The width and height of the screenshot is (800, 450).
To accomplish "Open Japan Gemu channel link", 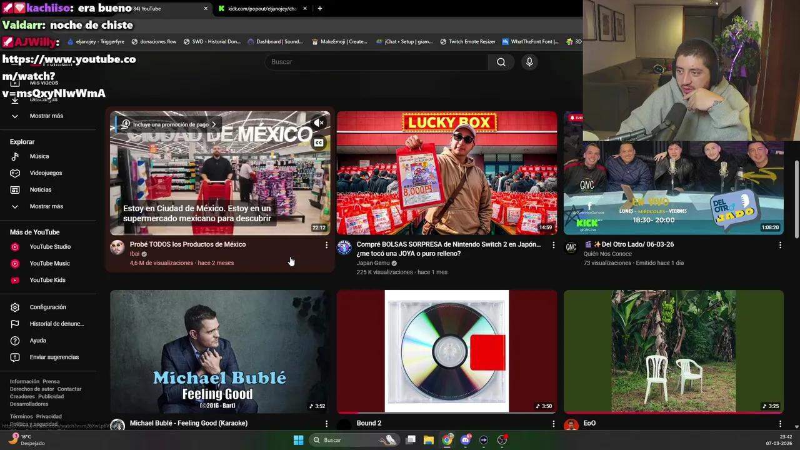I will (373, 263).
